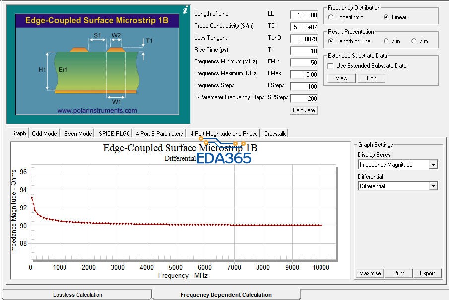The height and width of the screenshot is (300, 449).
Task: Switch to the Even Mode tab
Action: pyautogui.click(x=78, y=134)
